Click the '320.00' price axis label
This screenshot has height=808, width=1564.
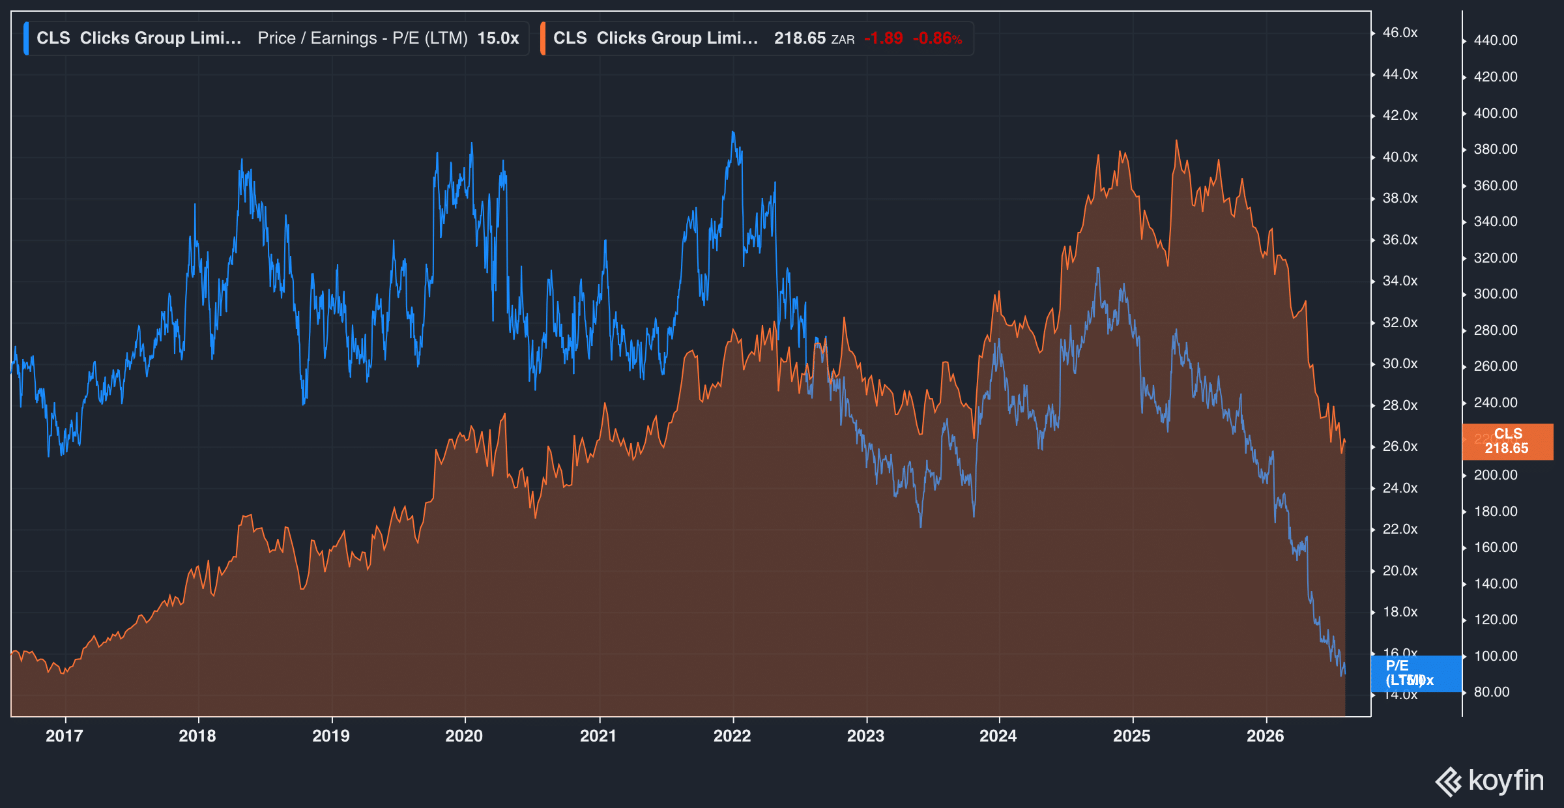pos(1496,258)
